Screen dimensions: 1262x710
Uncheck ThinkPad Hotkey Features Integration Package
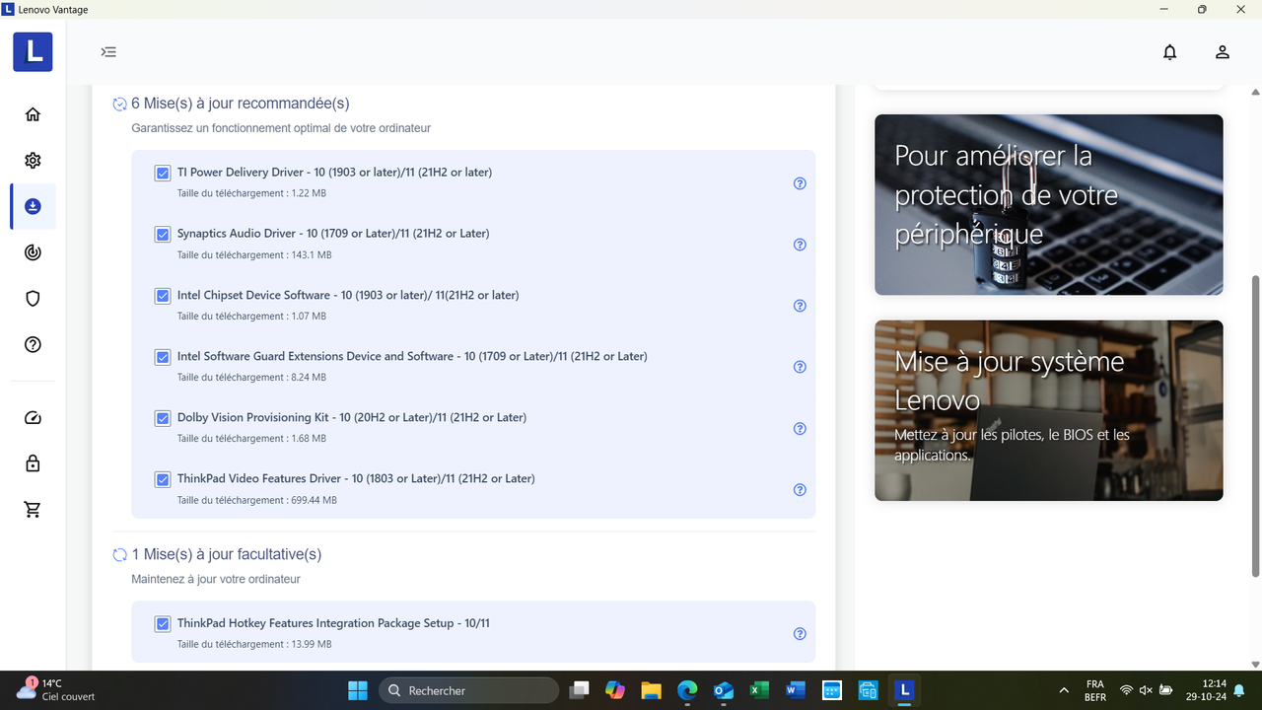(163, 624)
